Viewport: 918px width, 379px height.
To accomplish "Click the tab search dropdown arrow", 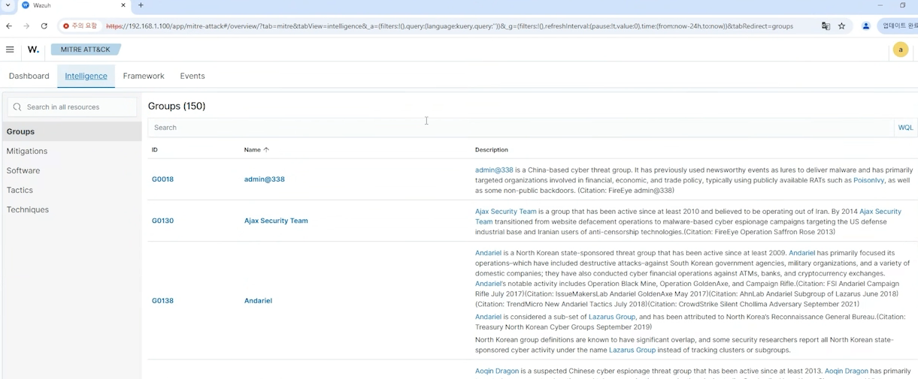I will click(8, 5).
